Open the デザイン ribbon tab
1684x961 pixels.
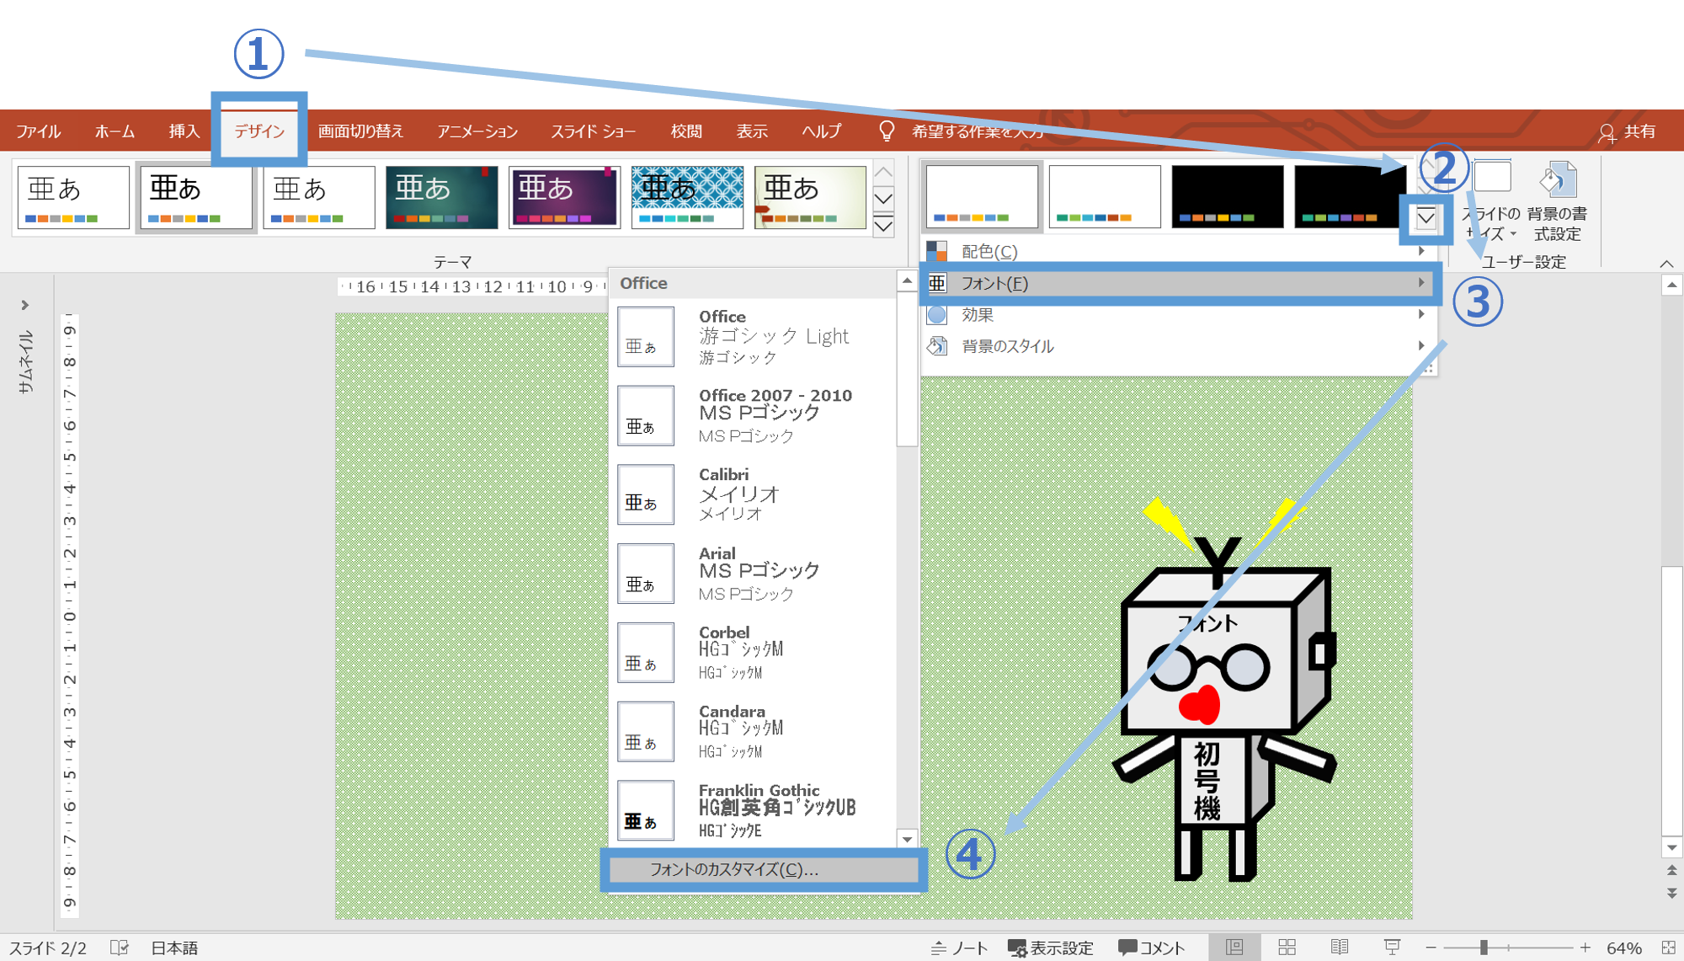pyautogui.click(x=259, y=131)
